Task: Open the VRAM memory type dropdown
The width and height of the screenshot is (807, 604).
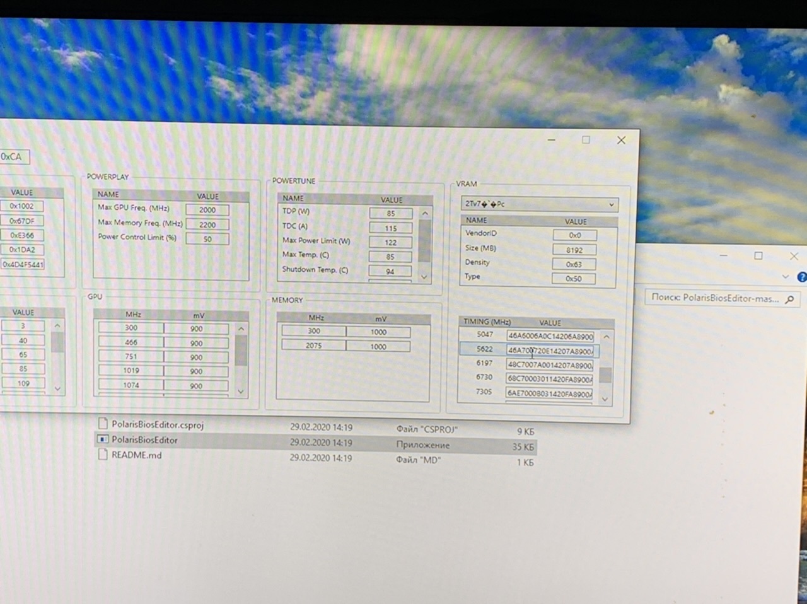Action: (540, 204)
